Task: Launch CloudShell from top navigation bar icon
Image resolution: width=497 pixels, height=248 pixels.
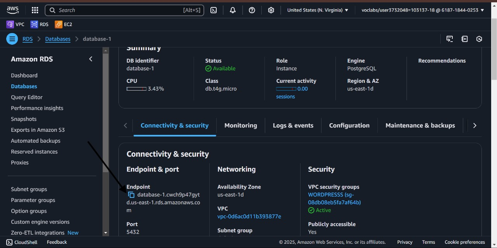Action: (x=214, y=10)
